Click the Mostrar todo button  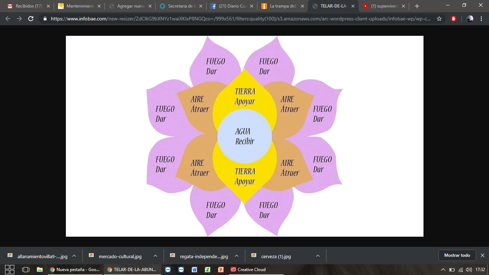tap(457, 255)
